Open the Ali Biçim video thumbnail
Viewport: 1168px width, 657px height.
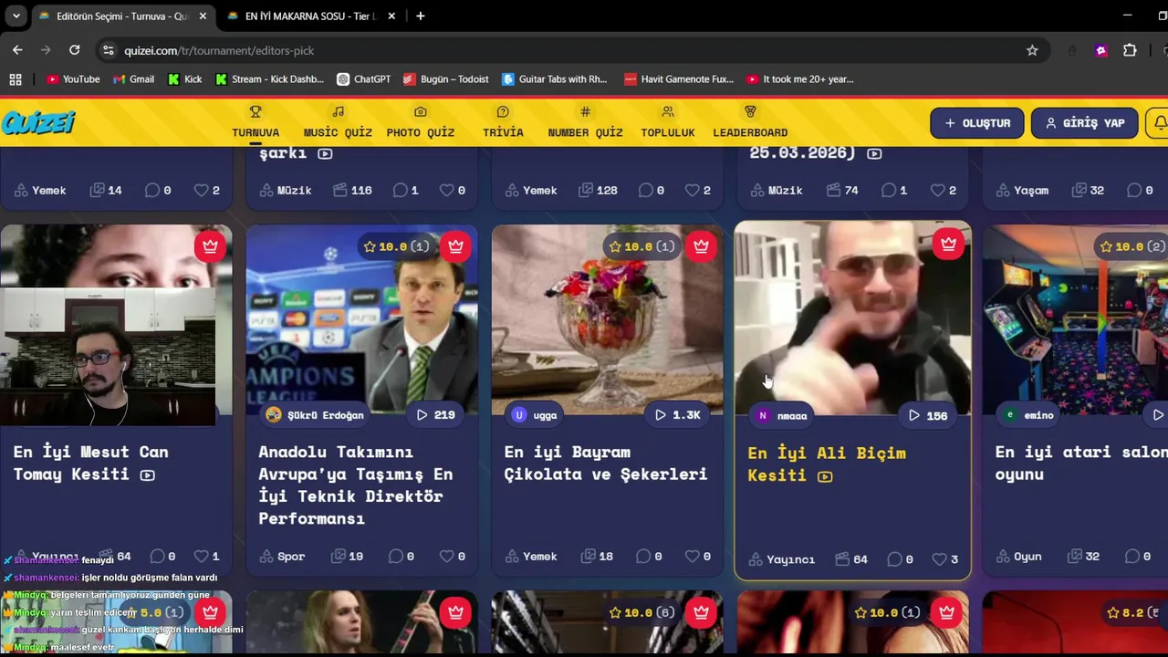coord(853,319)
